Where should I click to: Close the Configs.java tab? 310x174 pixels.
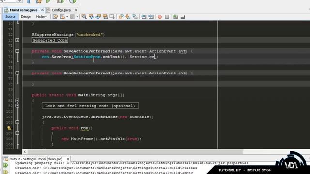[76, 10]
